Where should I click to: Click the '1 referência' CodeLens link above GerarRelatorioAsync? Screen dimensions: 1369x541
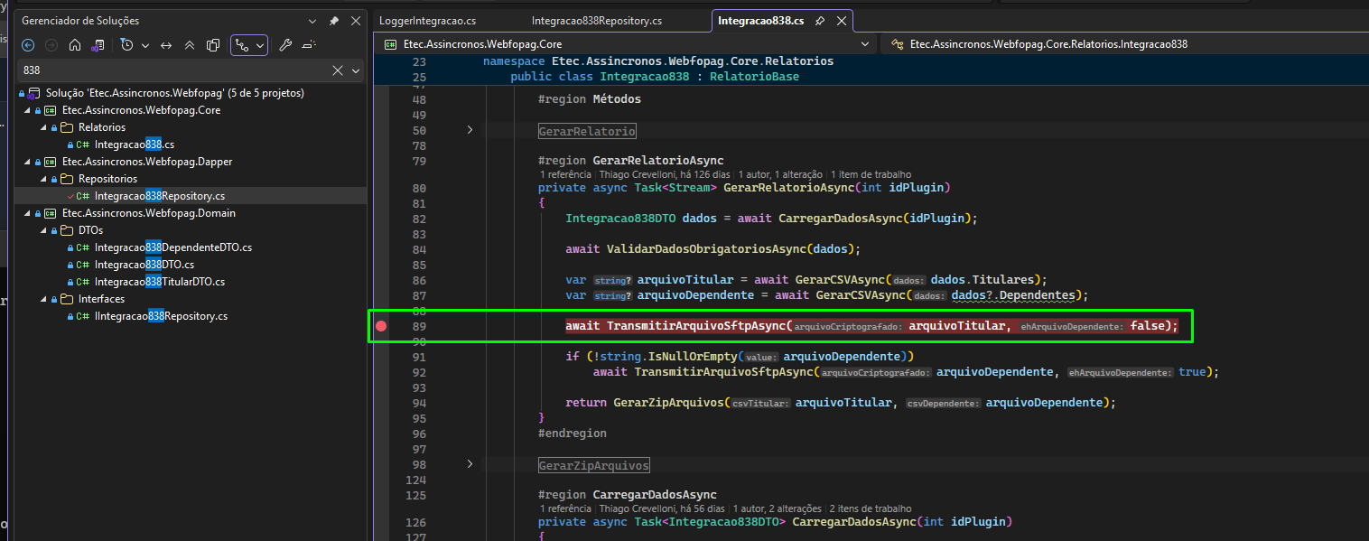(565, 174)
